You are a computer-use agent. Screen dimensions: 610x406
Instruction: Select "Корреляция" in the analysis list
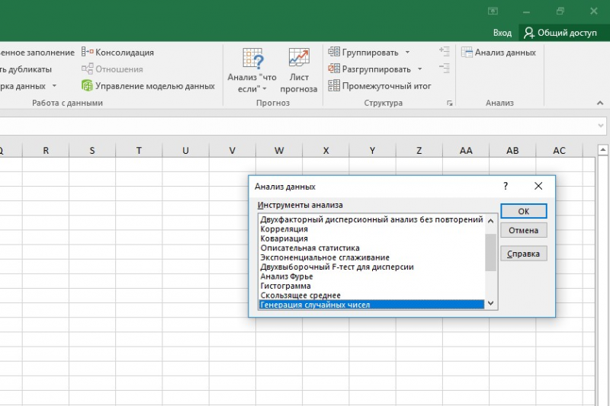tap(284, 229)
